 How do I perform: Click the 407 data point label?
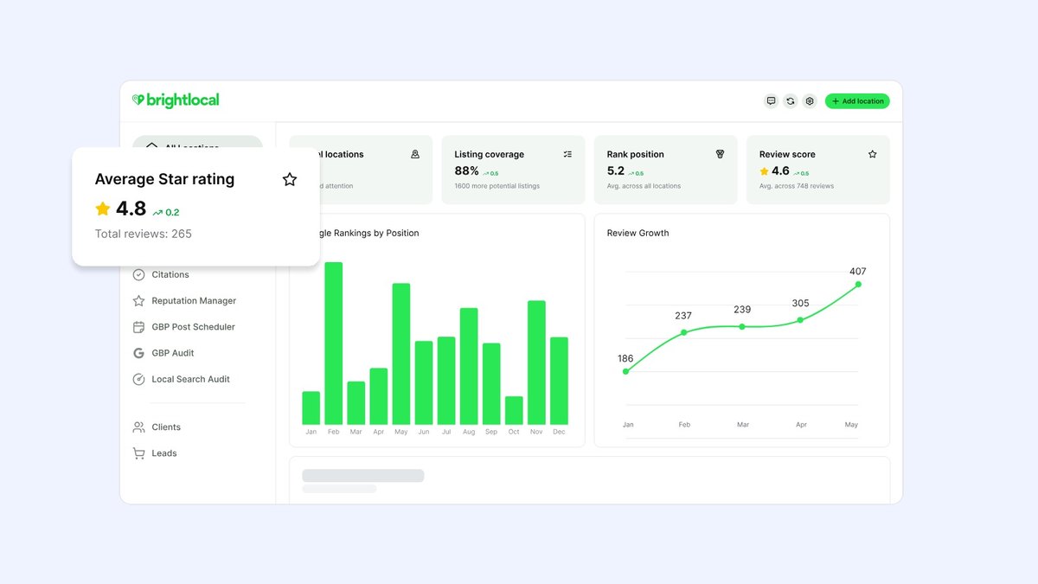coord(857,271)
